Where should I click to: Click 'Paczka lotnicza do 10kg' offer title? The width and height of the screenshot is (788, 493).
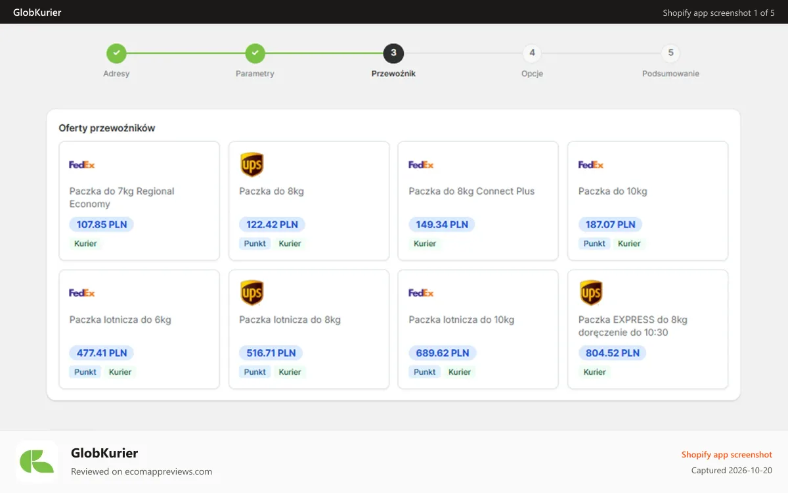click(x=461, y=320)
